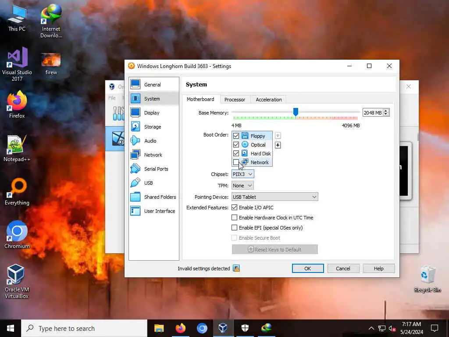The height and width of the screenshot is (337, 449).
Task: Uncheck Floppy in the boot order
Action: (x=236, y=136)
